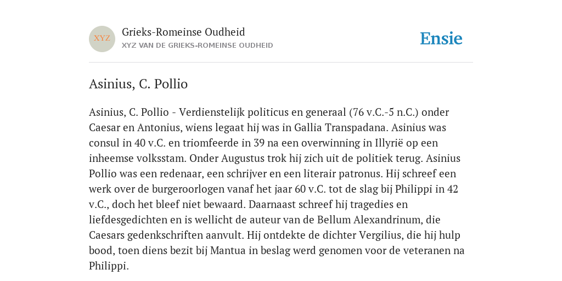Click the Asinius, C. Pollio article heading
562x281 pixels.
(138, 84)
